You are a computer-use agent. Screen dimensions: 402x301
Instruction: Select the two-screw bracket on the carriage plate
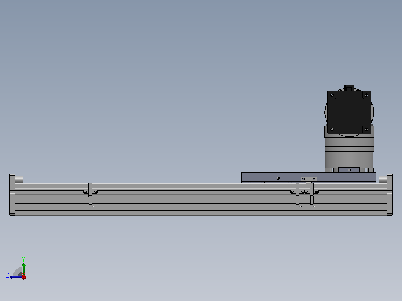(x=309, y=179)
